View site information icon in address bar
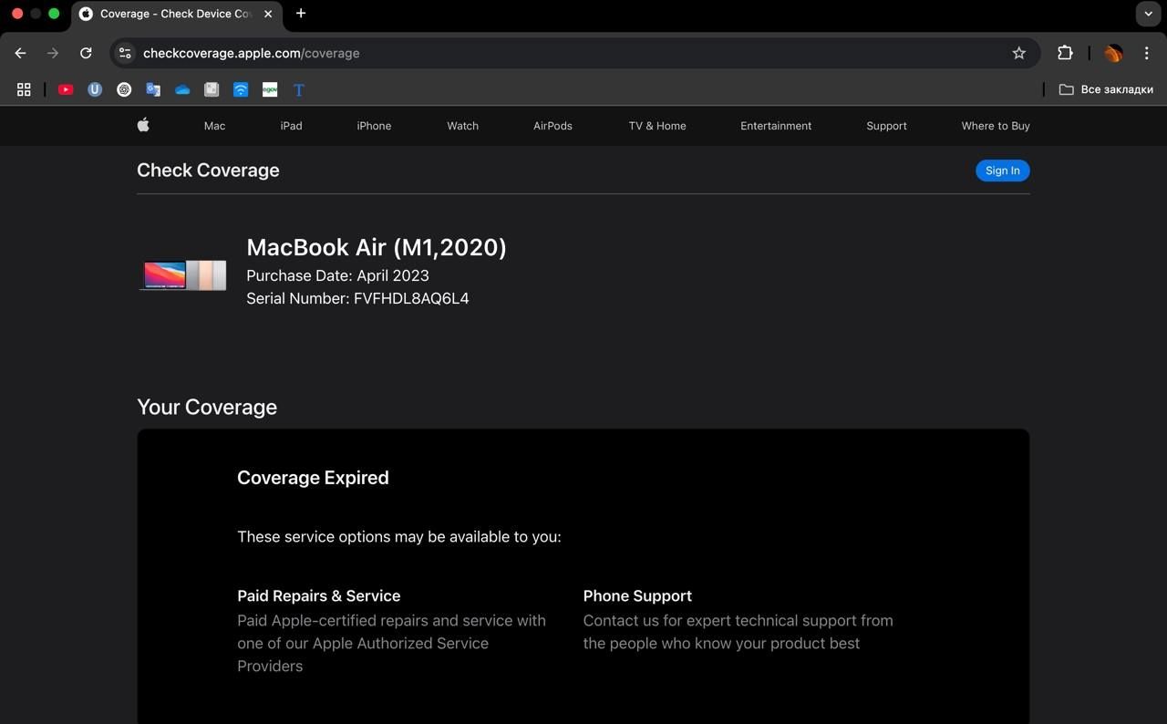The width and height of the screenshot is (1167, 724). [126, 53]
